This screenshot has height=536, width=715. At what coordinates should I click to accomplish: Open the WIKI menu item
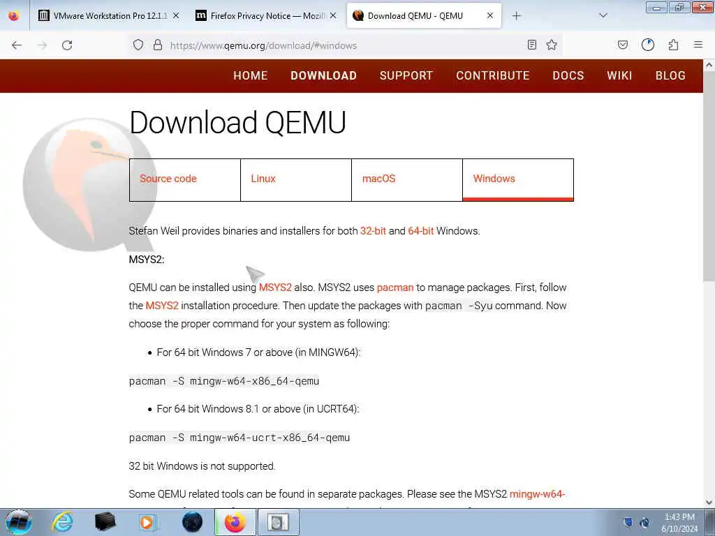[620, 75]
